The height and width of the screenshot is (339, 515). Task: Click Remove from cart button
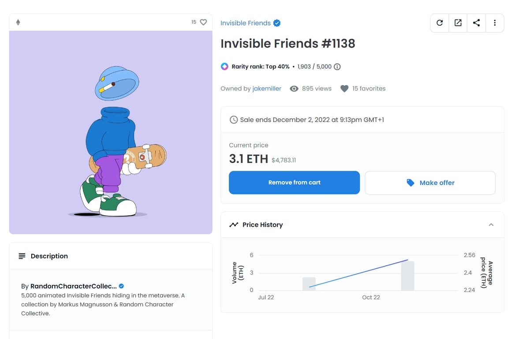click(x=294, y=183)
